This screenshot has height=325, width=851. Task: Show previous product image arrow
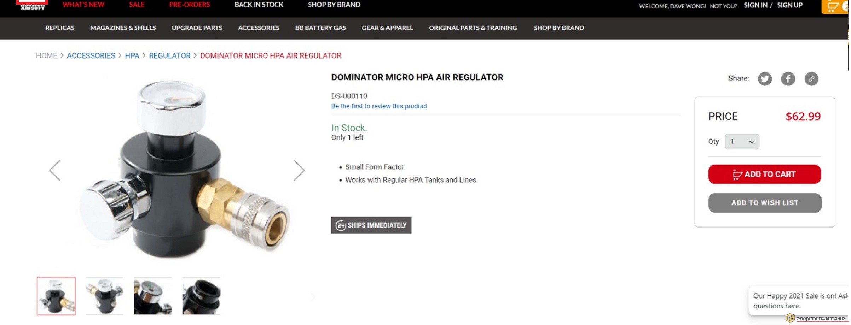click(x=55, y=170)
